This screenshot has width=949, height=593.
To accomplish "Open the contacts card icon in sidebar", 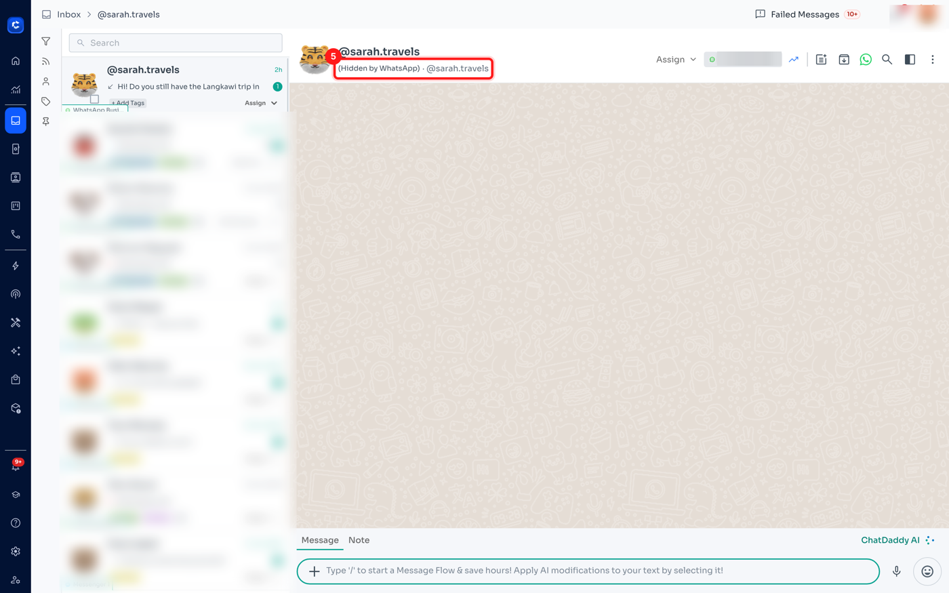I will pos(16,178).
